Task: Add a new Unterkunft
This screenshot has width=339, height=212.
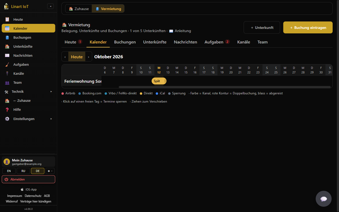Action: click(x=262, y=28)
